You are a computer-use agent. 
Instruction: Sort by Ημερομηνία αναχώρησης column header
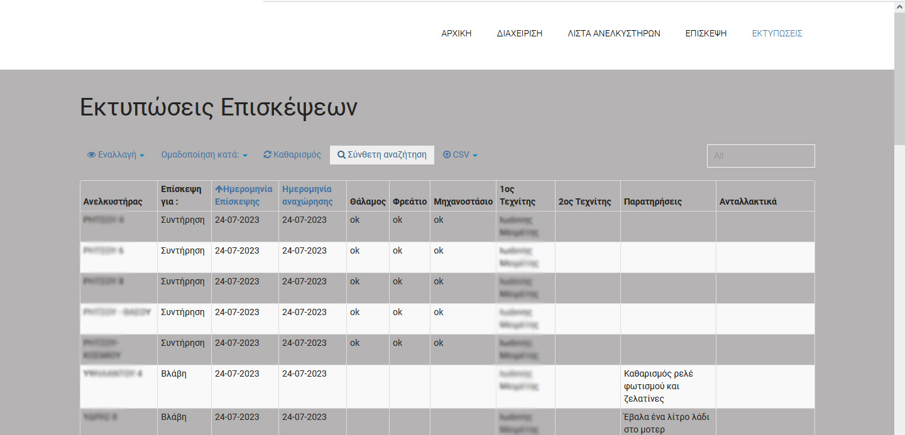point(307,195)
